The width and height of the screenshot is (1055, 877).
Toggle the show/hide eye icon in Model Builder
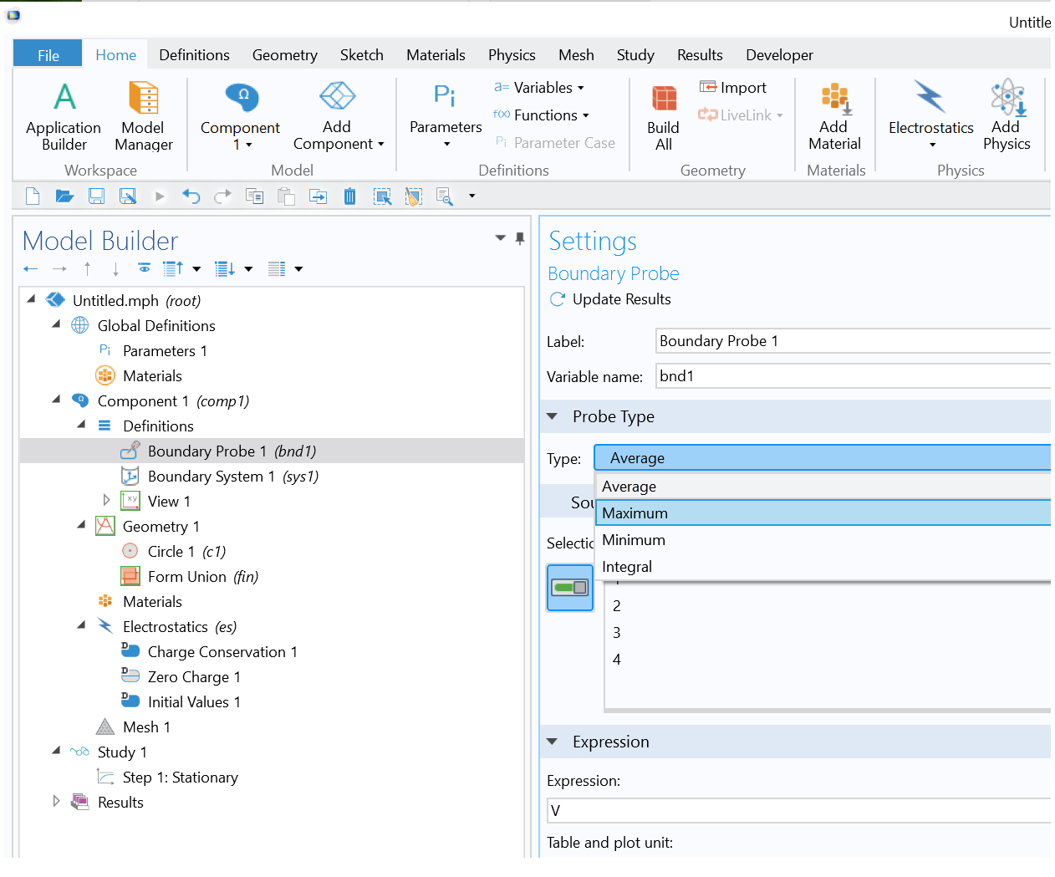(x=145, y=268)
